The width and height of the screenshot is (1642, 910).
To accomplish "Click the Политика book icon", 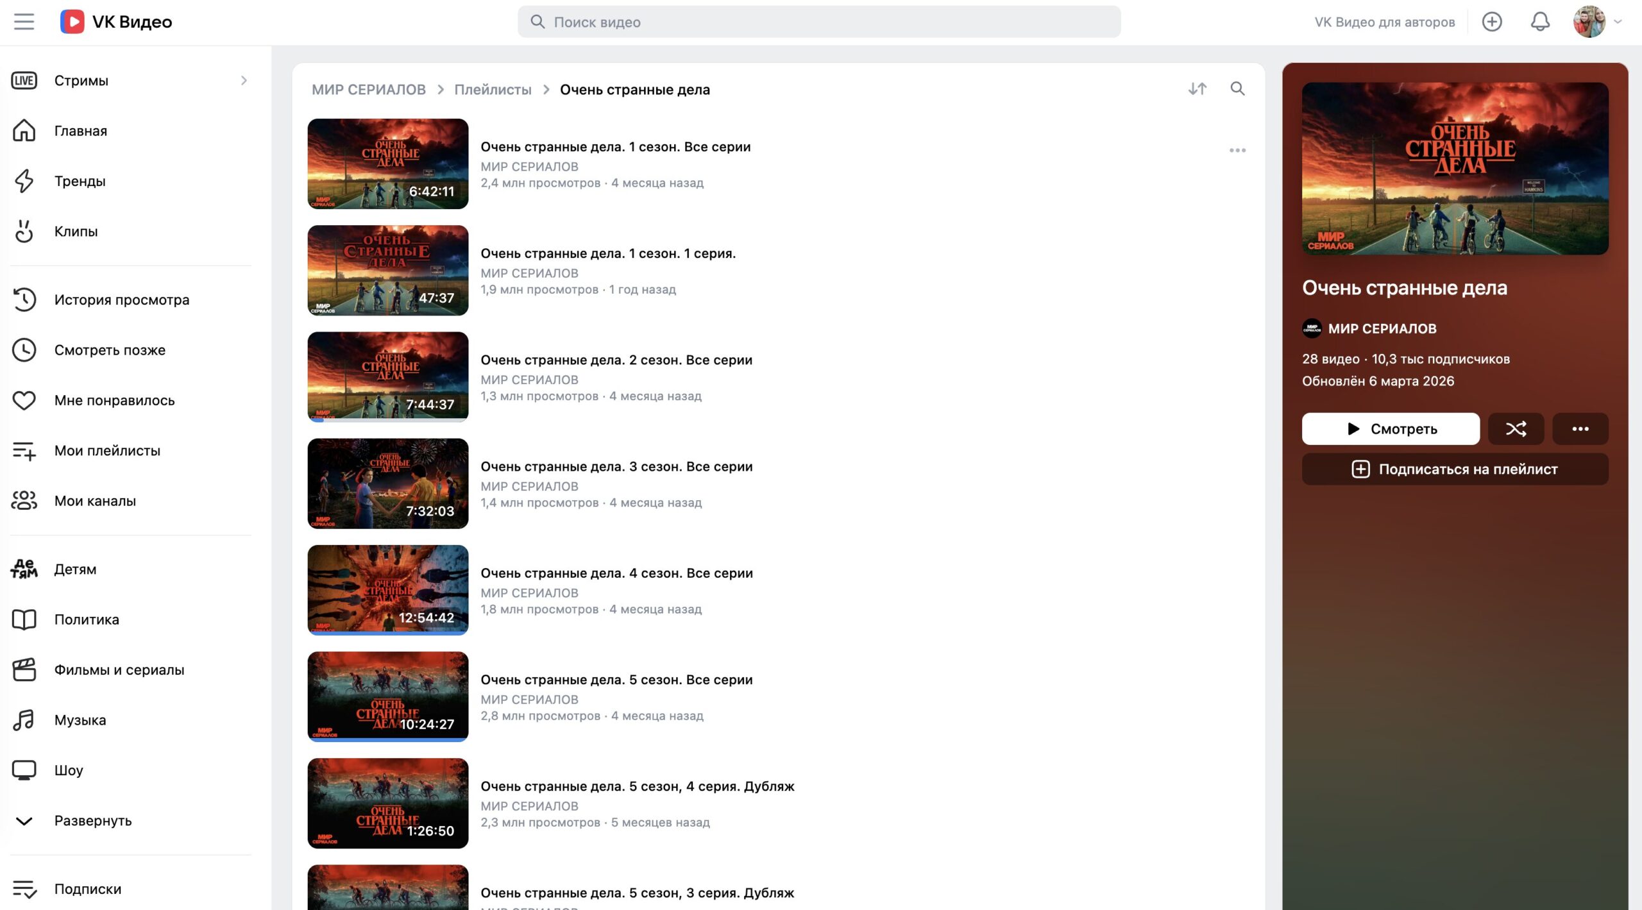I will coord(24,619).
